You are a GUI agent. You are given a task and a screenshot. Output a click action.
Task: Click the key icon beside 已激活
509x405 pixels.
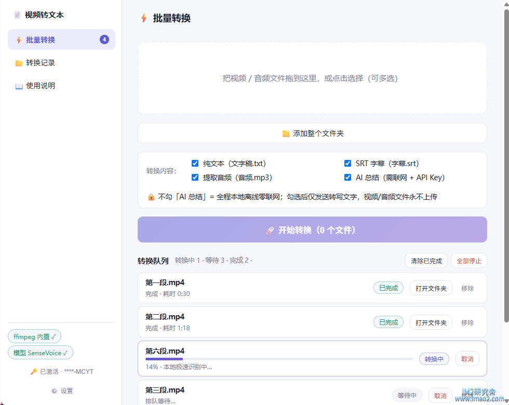[34, 372]
